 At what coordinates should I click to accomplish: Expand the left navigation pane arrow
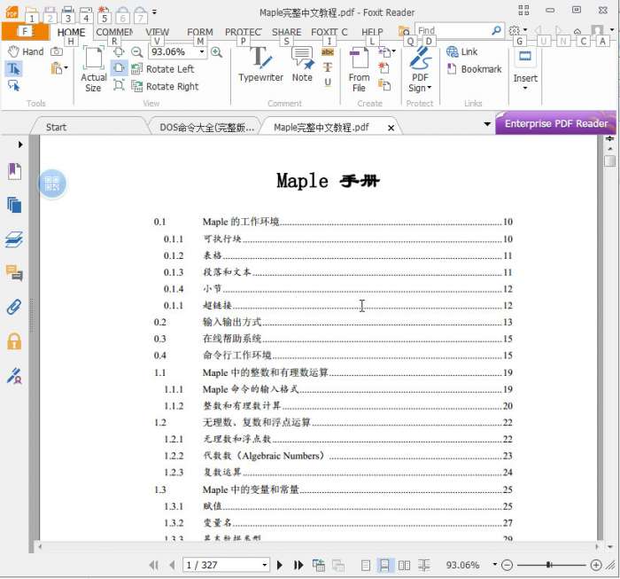[20, 145]
